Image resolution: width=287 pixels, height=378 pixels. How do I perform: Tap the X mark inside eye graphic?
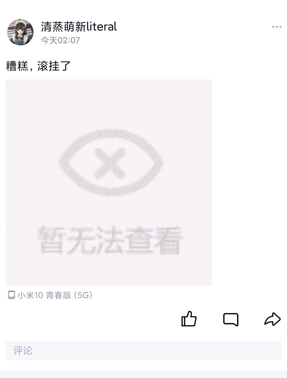(110, 163)
